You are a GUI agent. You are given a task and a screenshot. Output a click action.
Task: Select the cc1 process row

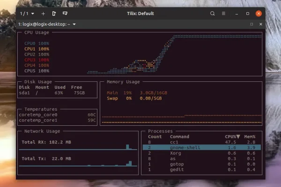click(x=201, y=142)
